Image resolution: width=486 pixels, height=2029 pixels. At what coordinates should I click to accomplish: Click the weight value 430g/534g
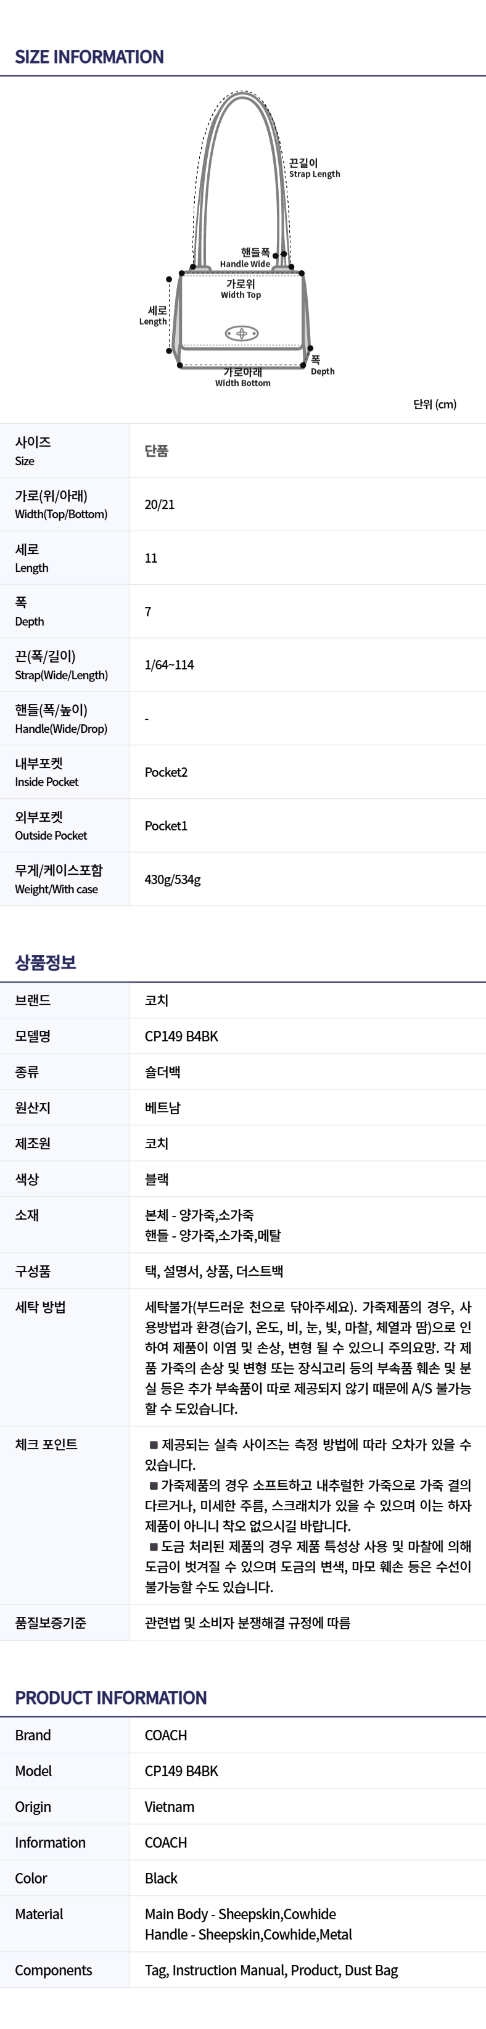(x=173, y=879)
